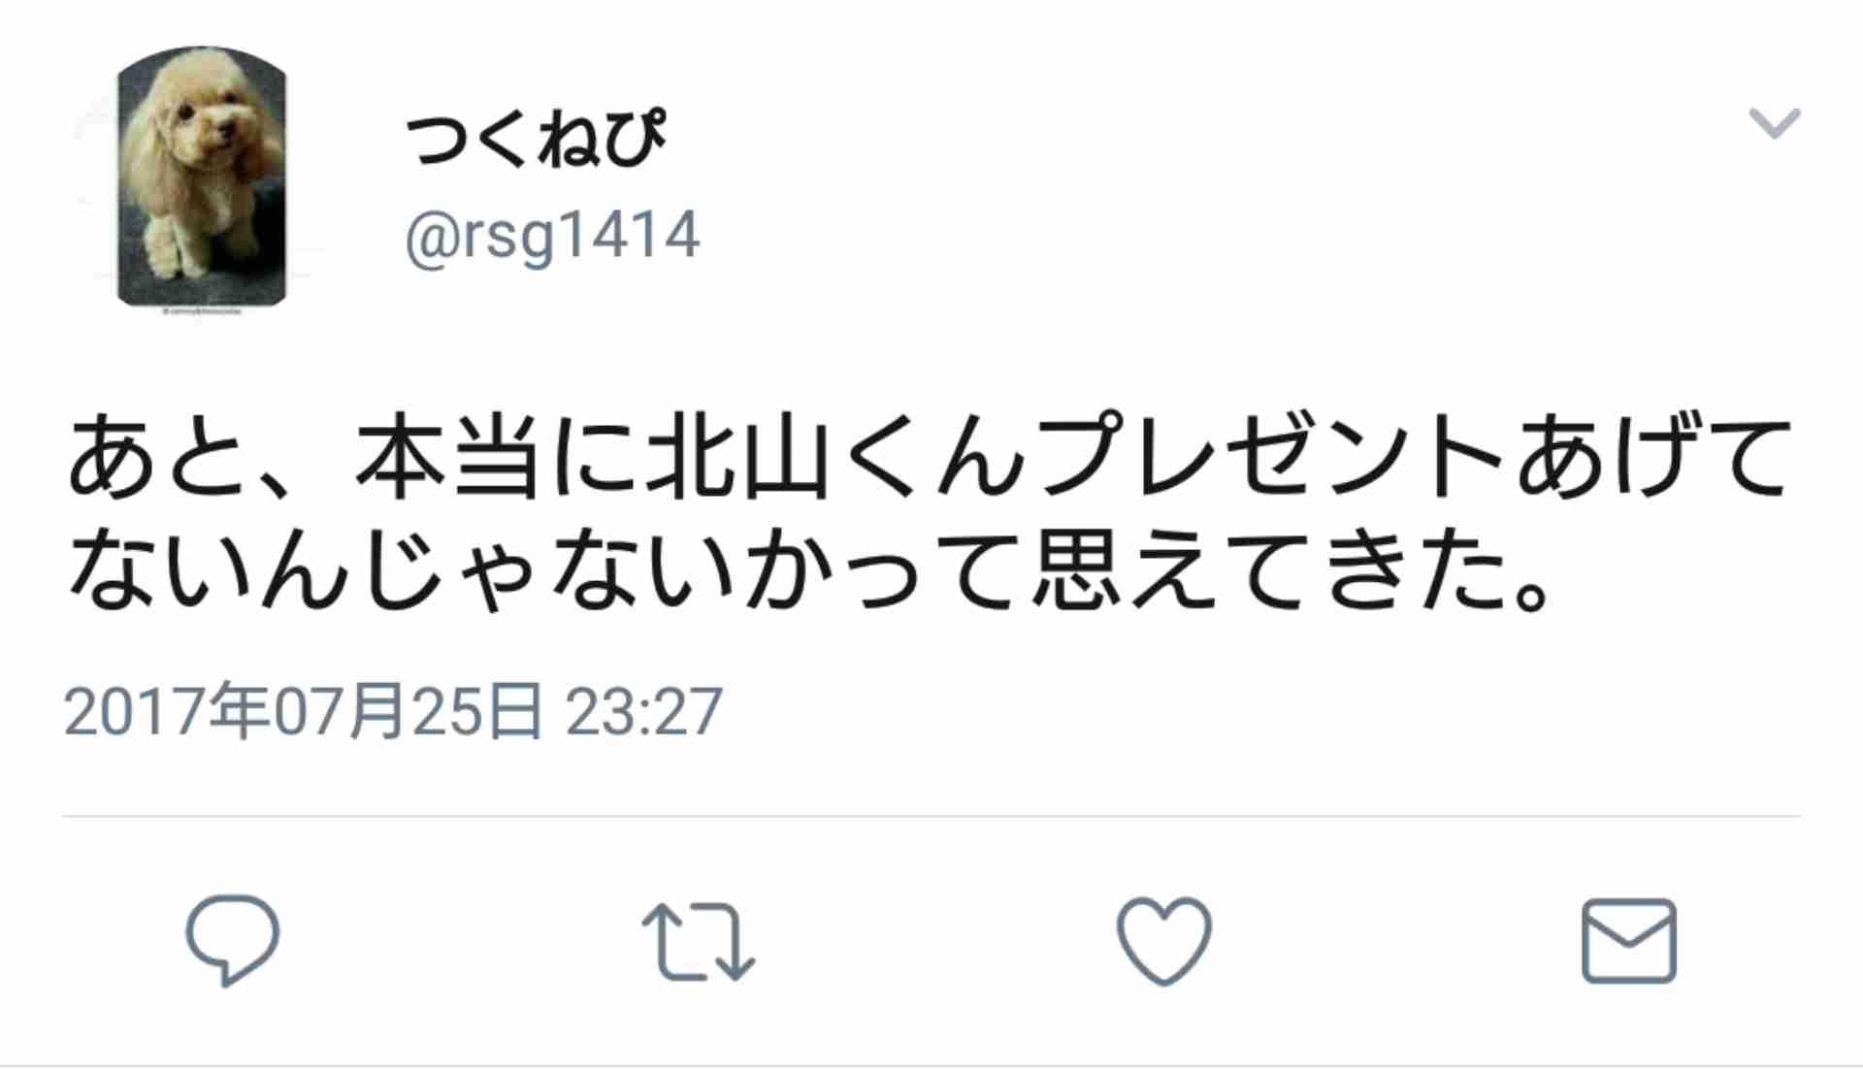This screenshot has height=1069, width=1863.
Task: Toggle the favorite heart on this tweet
Action: [1163, 940]
